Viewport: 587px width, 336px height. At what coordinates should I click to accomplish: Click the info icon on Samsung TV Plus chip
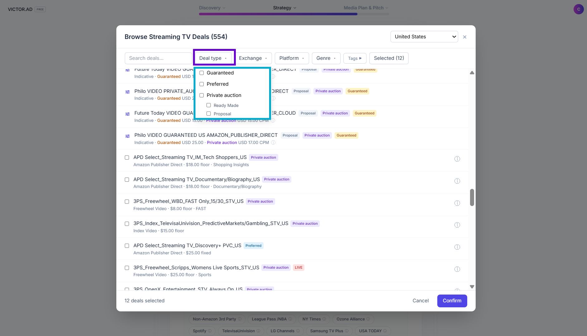point(347,331)
